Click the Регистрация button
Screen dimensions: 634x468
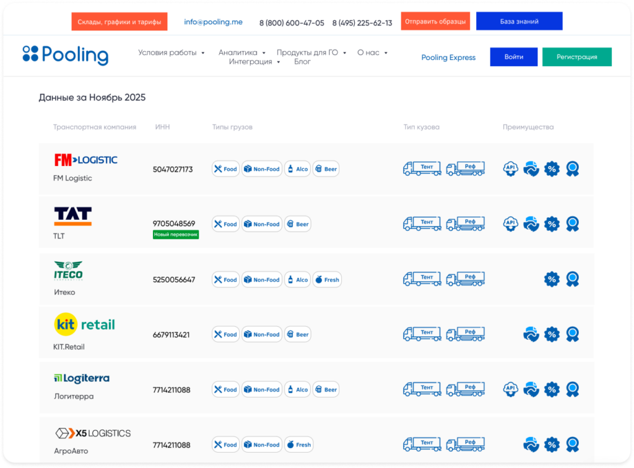(x=576, y=57)
